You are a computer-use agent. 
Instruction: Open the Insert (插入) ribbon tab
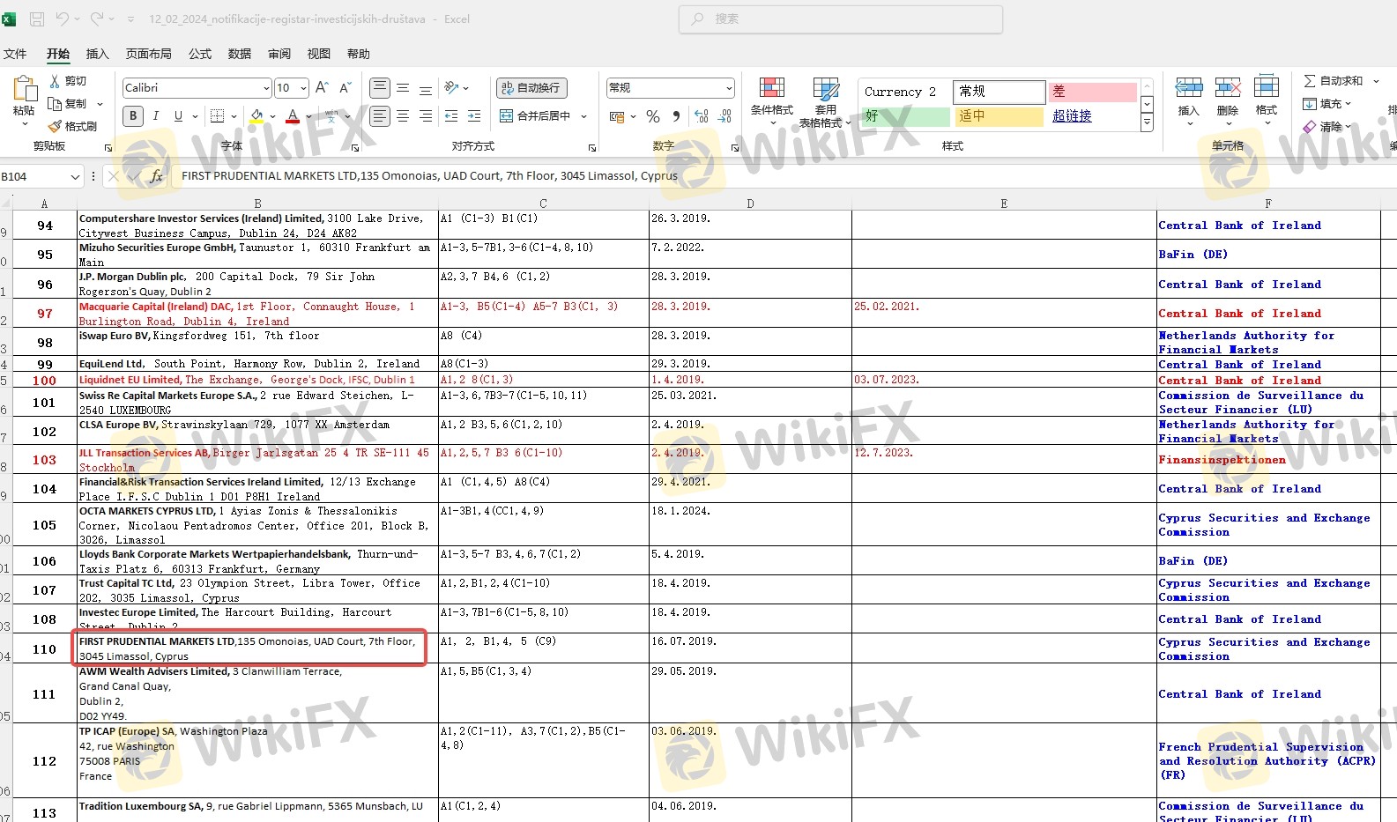[97, 54]
